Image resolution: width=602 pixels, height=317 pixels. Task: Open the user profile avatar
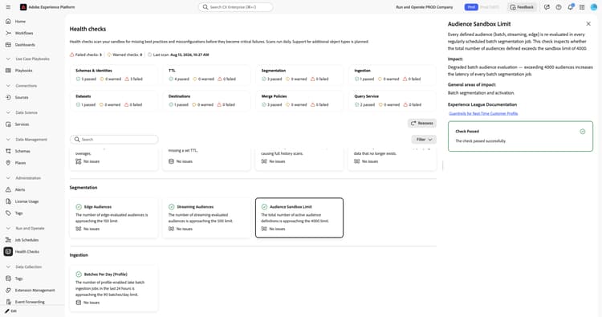click(x=593, y=7)
